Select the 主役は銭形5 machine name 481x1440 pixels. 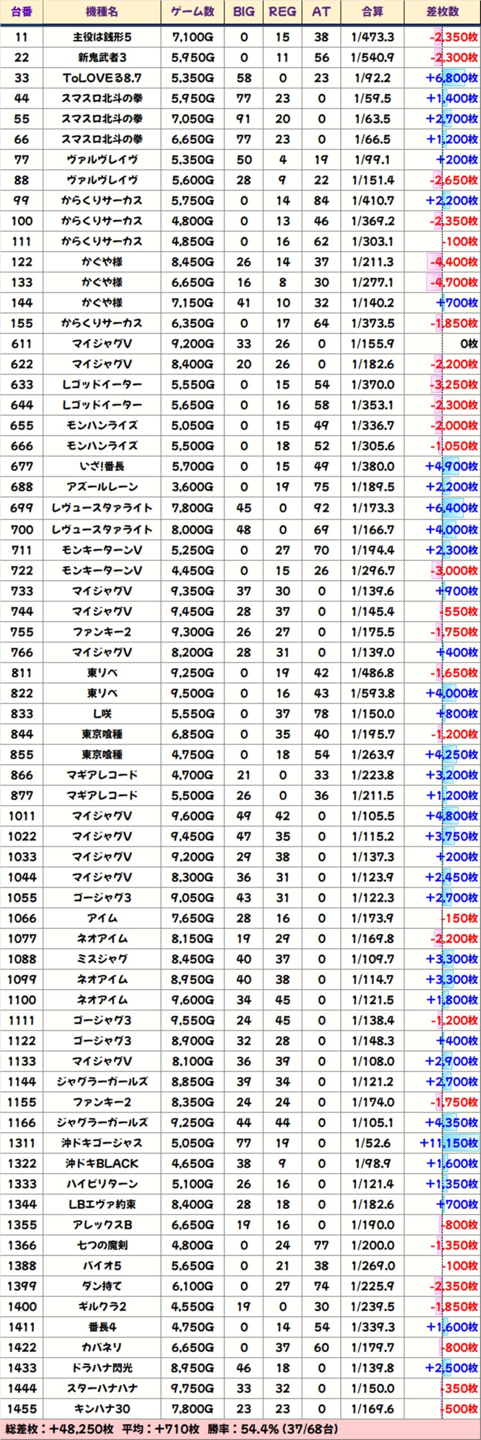click(102, 37)
